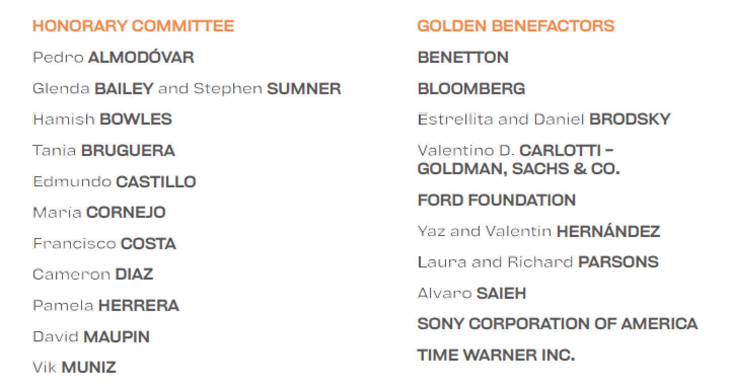Select the Edmundo CASTILLO entry
730x391 pixels.
coord(115,182)
